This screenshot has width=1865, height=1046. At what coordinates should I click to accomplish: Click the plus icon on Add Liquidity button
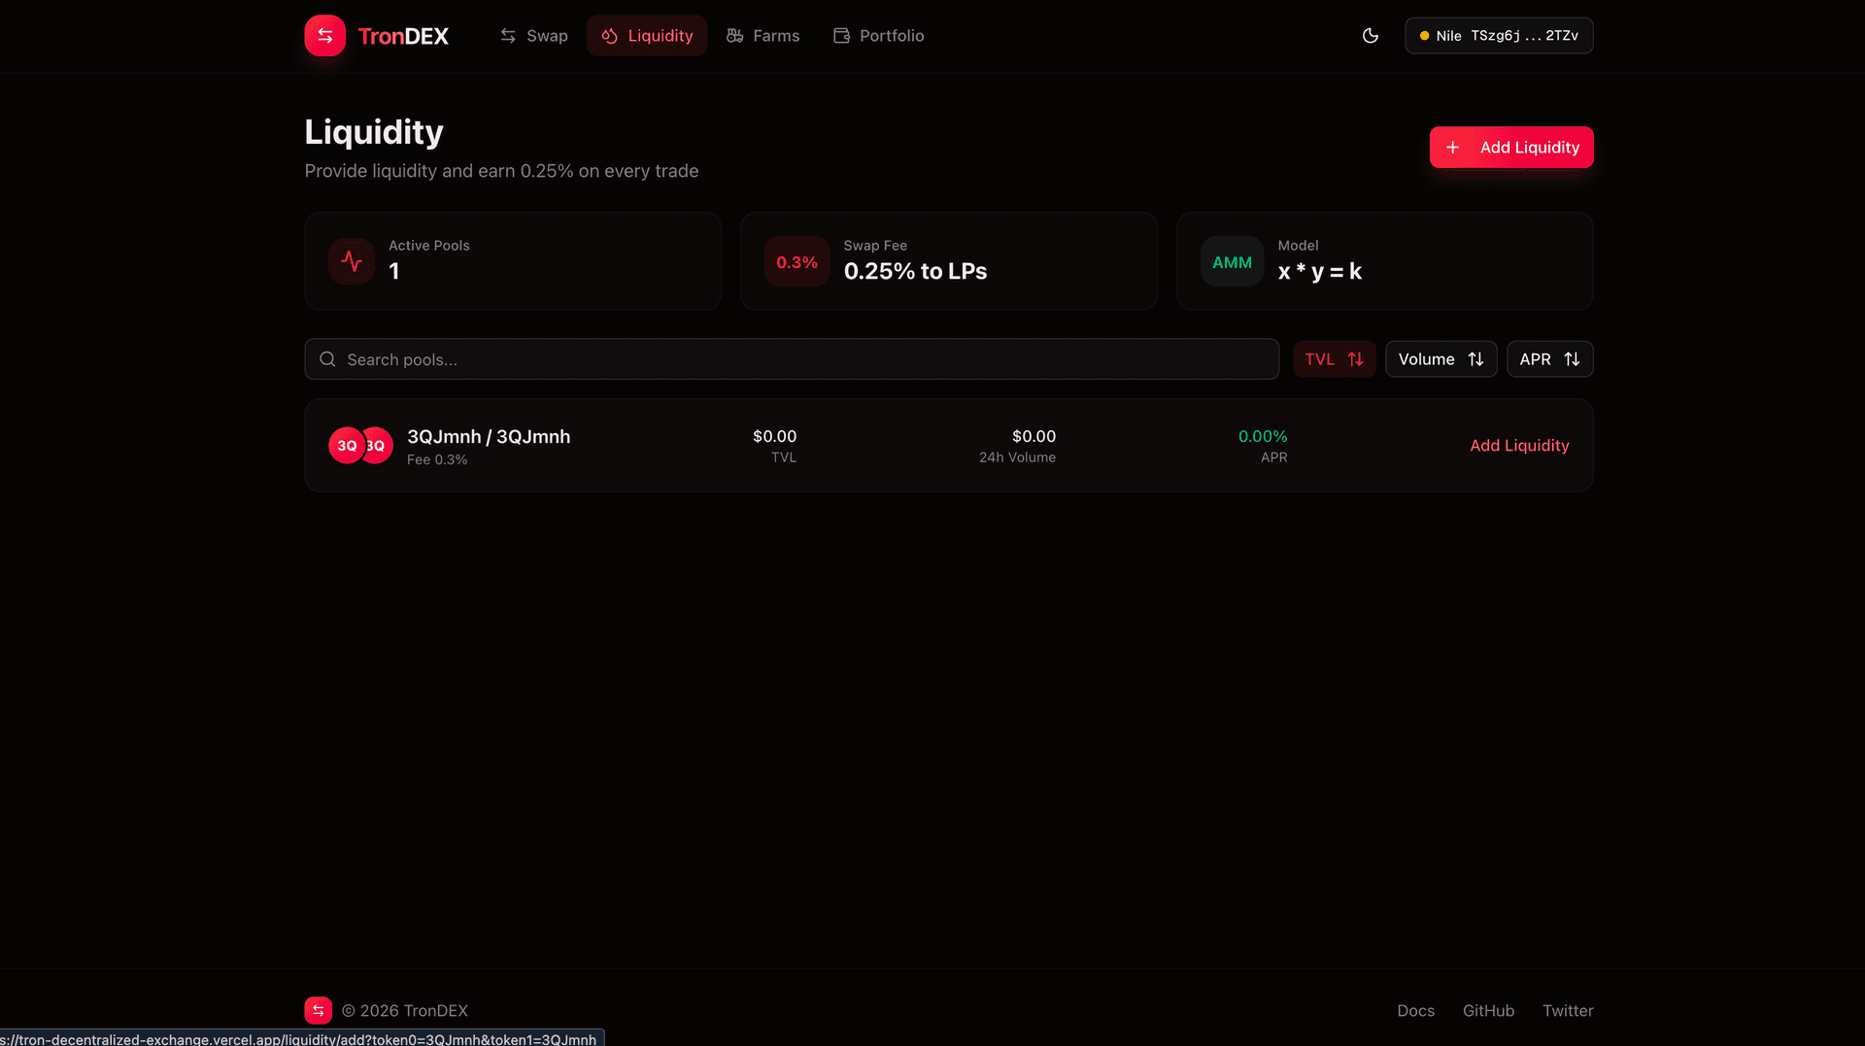1452,148
